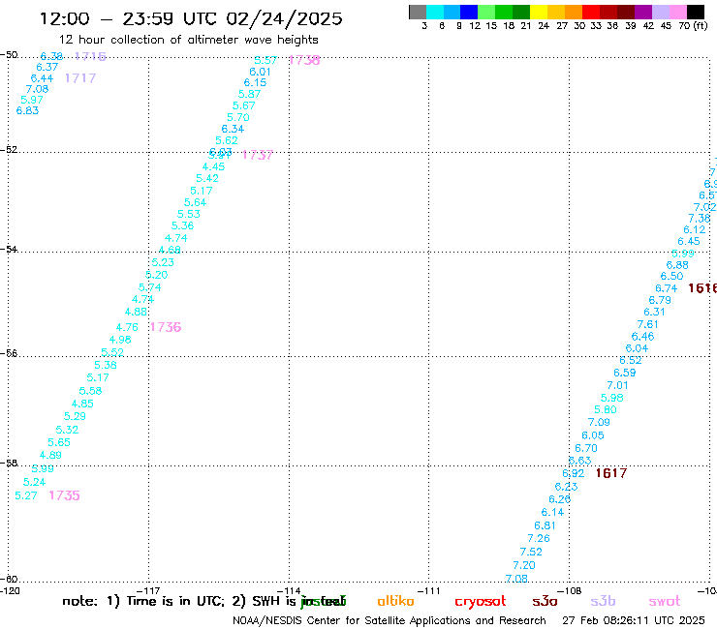Select the wave height value 5.65
This screenshot has width=717, height=629.
coord(59,442)
